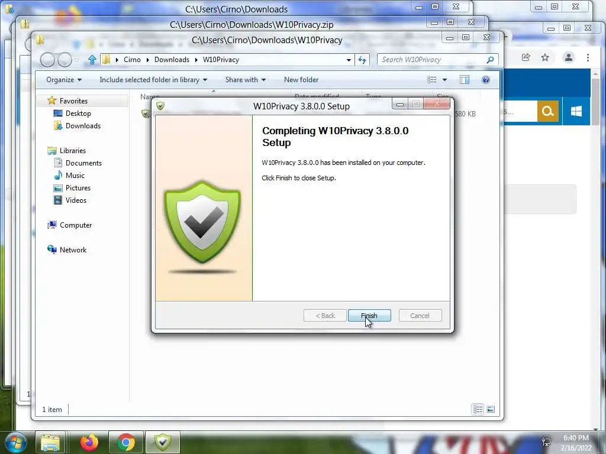Viewport: 606px width, 454px height.
Task: Click the up-arrow folder navigation icon
Action: click(x=92, y=60)
